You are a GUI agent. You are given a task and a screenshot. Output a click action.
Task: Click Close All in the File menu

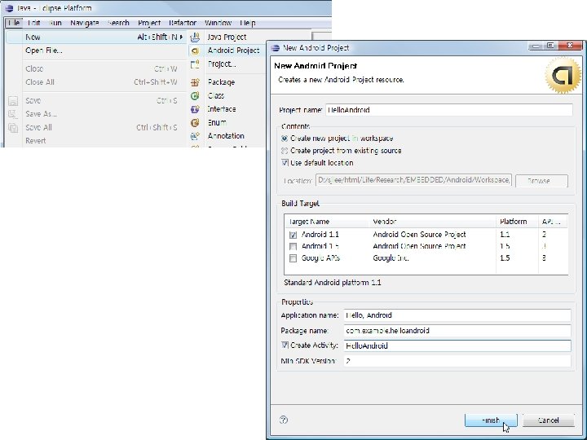click(x=40, y=82)
